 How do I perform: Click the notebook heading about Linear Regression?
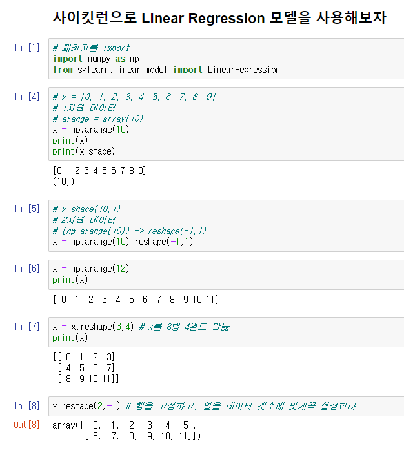tap(219, 17)
